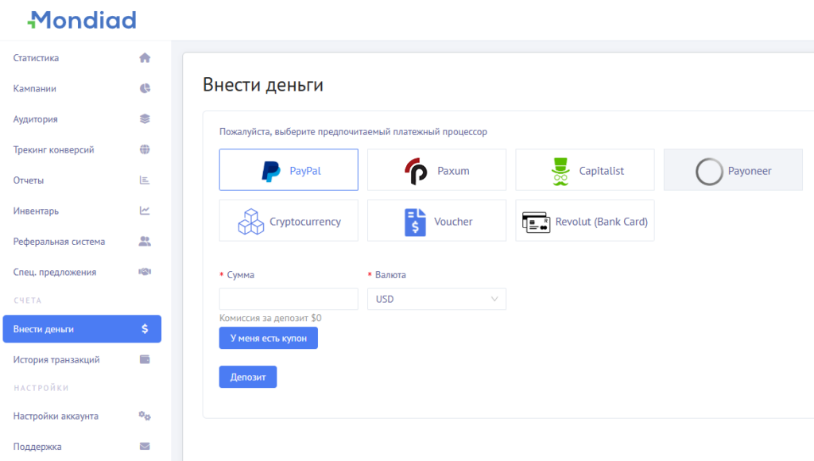Open the Валюта currency dropdown
This screenshot has height=461, width=814.
(x=436, y=299)
